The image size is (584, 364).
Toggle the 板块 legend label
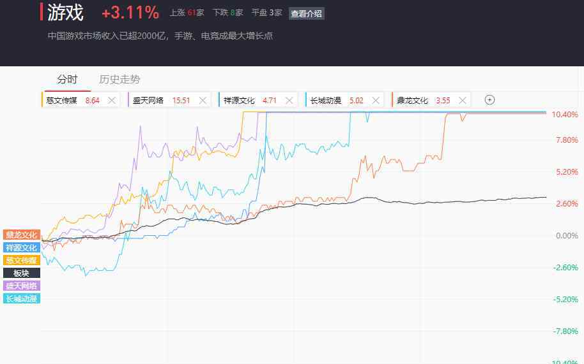pyautogui.click(x=22, y=273)
